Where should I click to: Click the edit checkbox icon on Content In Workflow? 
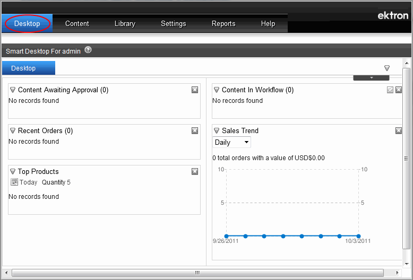click(390, 90)
